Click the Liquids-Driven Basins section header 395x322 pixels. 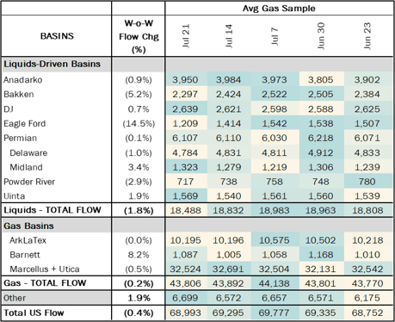click(x=52, y=64)
